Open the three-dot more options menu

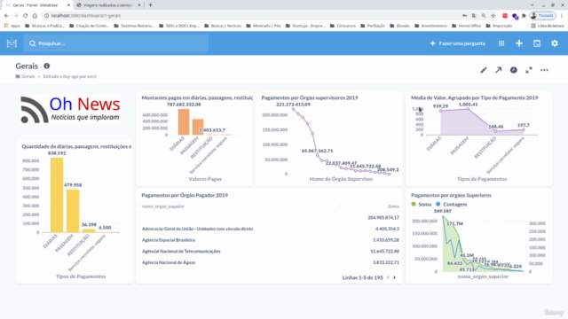[x=544, y=70]
